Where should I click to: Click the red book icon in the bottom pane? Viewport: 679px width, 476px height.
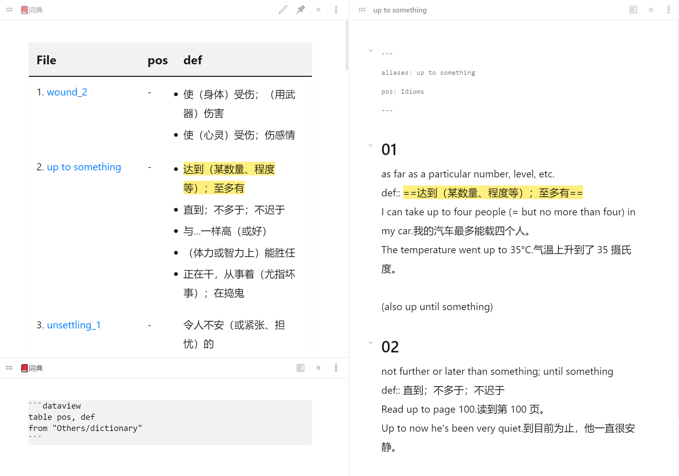click(x=24, y=368)
